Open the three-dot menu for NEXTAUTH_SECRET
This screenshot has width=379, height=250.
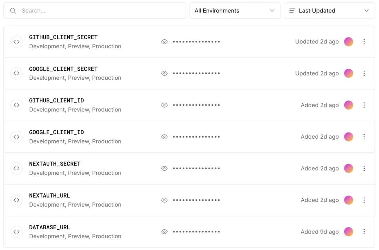[x=364, y=168]
